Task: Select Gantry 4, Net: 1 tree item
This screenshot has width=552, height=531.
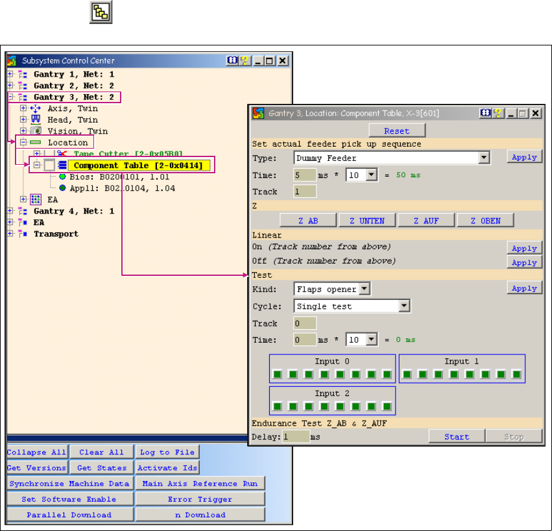Action: tap(73, 211)
